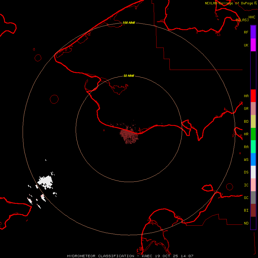258x258 pixels.
Task: Click the RA legend label
Action: click(x=246, y=147)
